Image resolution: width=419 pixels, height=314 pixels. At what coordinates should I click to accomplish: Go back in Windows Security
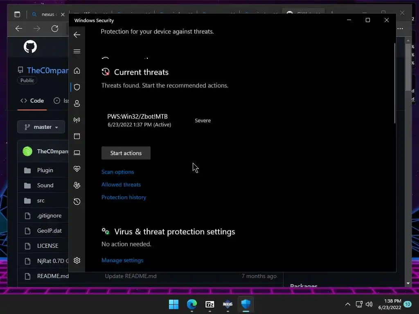click(77, 35)
